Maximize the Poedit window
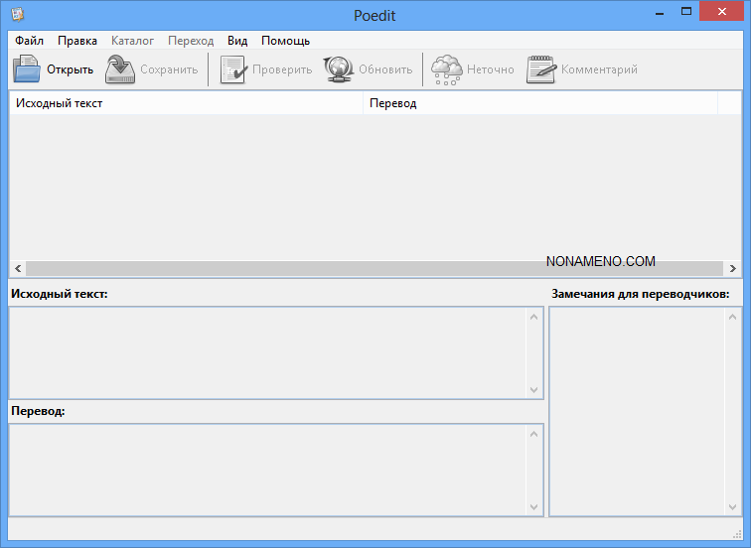The height and width of the screenshot is (548, 751). (x=685, y=11)
